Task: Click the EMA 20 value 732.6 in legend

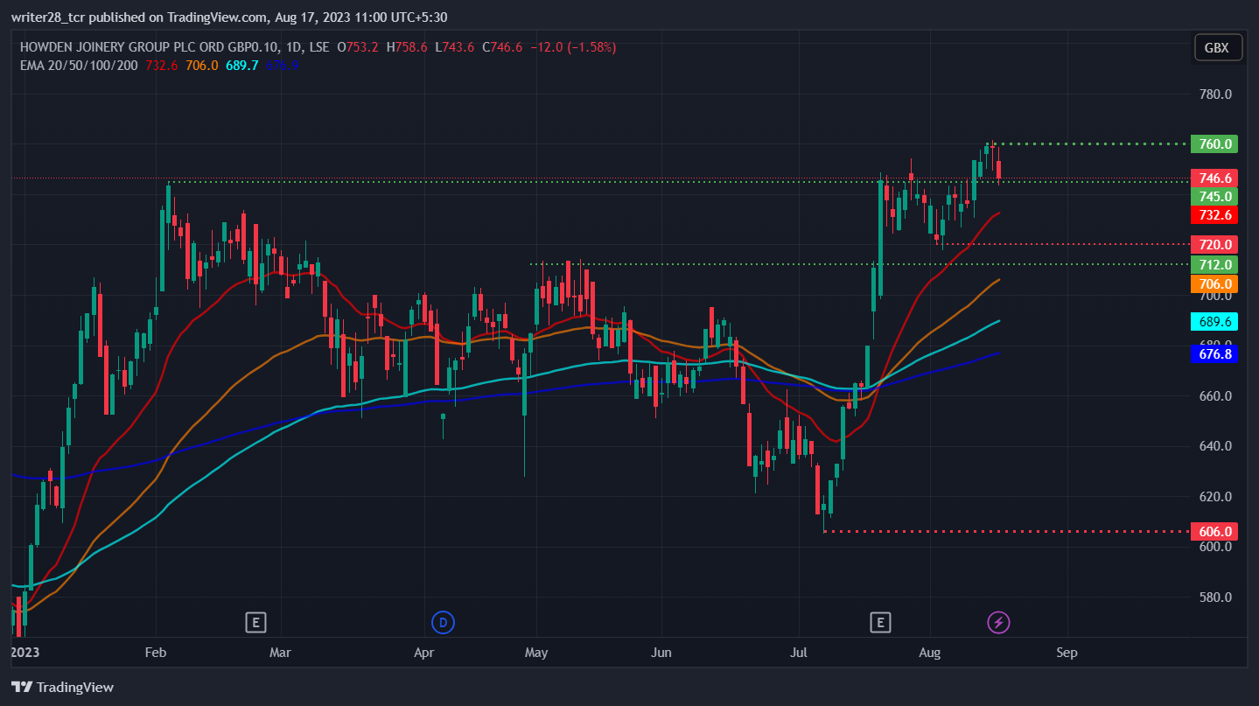Action: pos(163,65)
